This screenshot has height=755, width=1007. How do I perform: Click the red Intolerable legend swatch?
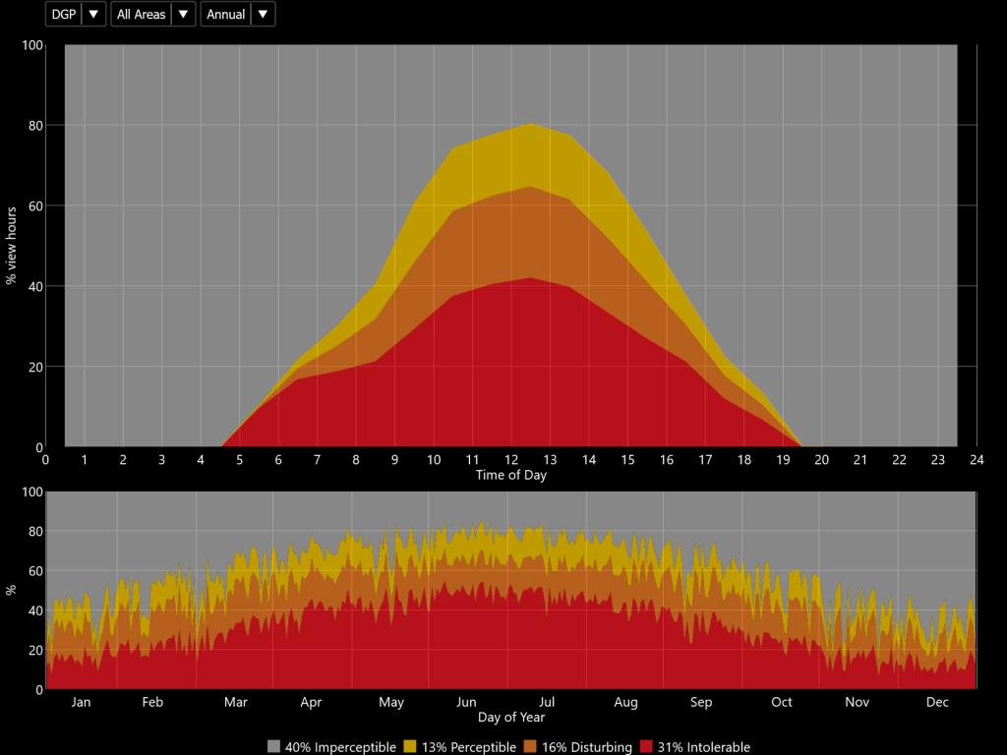click(x=647, y=747)
